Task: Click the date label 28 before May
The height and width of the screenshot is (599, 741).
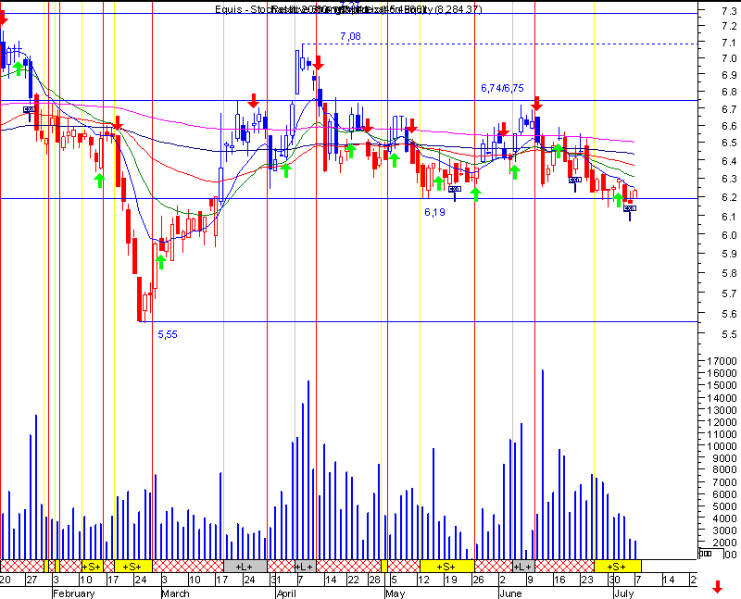Action: 374,580
